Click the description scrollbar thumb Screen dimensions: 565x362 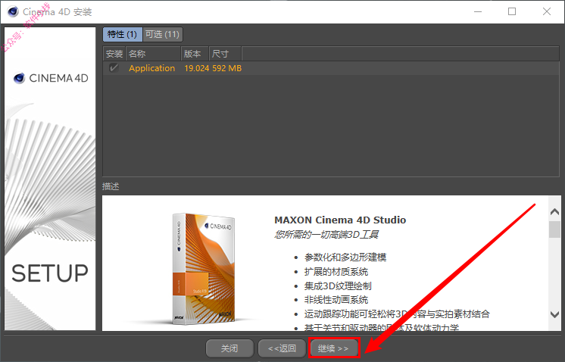pos(555,229)
